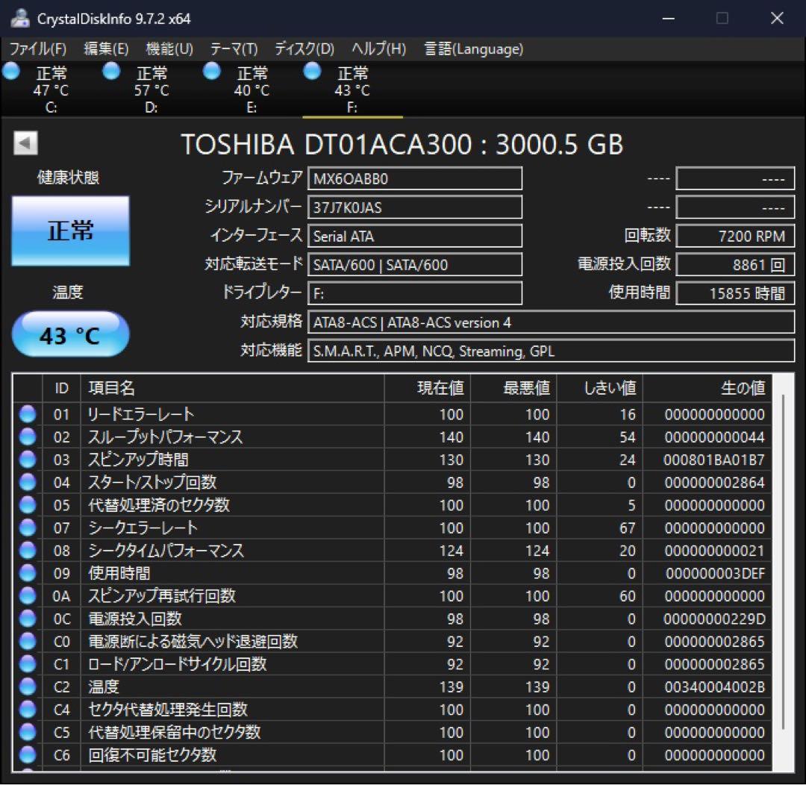Click the blue status dot next to リードエラーレート
806x785 pixels.
point(27,413)
